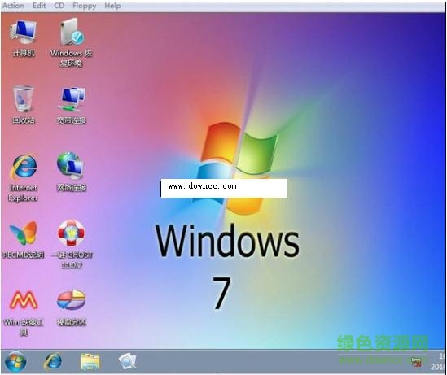Select the 硬盘分区 disk partition icon

coord(72,307)
